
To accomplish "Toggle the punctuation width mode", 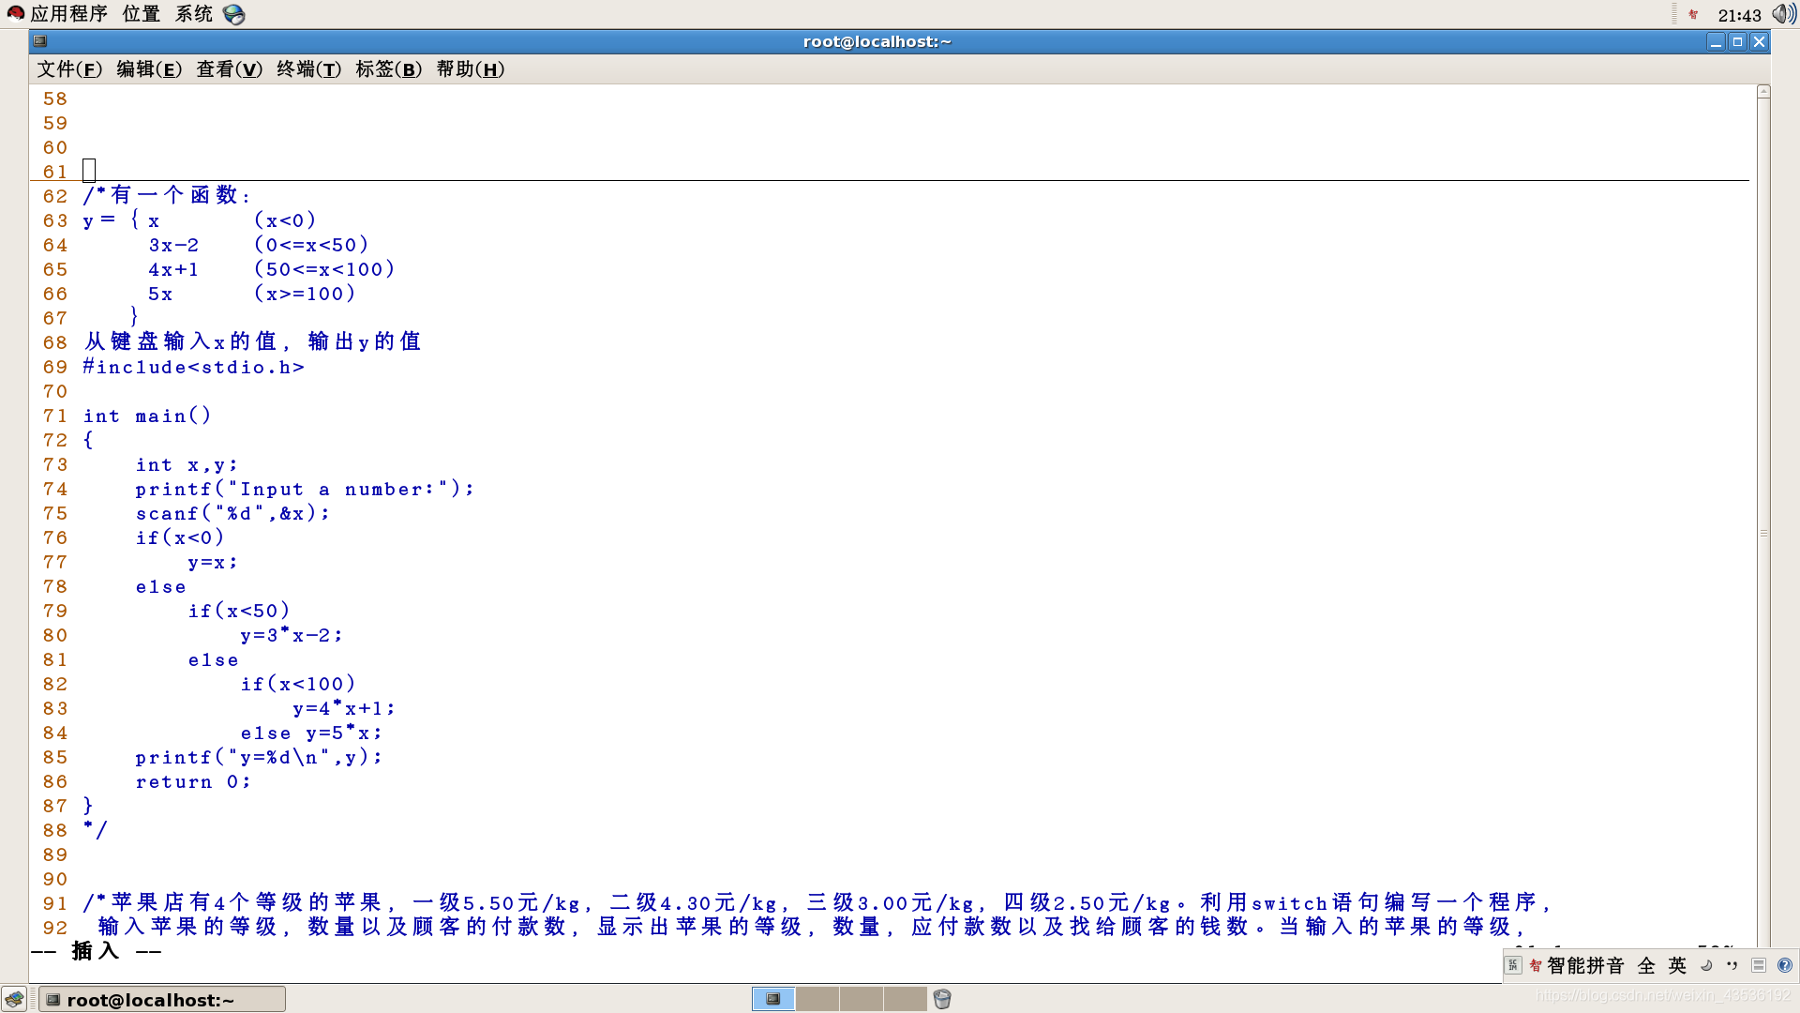I will 1732,965.
